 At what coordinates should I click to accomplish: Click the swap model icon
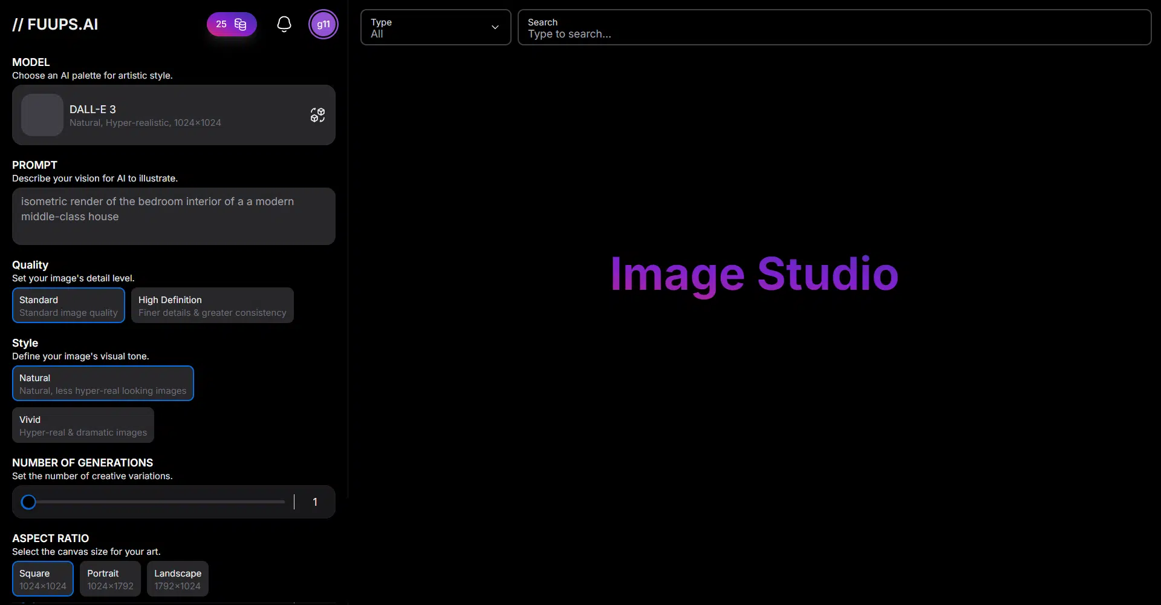pyautogui.click(x=317, y=115)
